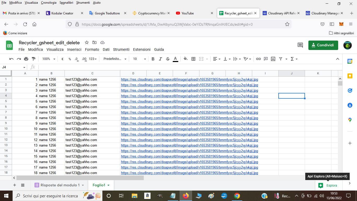Select the Paint format tool

(33, 59)
